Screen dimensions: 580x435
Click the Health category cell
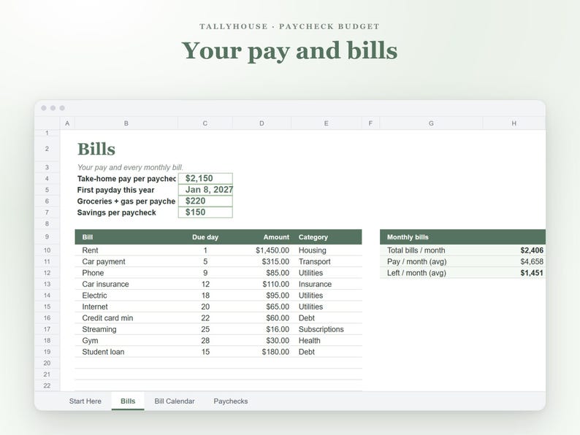point(327,340)
